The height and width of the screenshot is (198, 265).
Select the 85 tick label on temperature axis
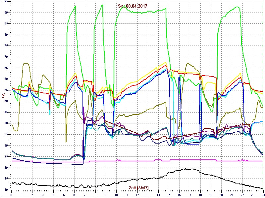click(x=6, y=24)
